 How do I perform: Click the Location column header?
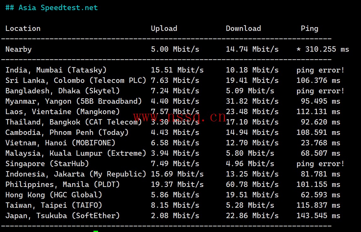tap(23, 28)
